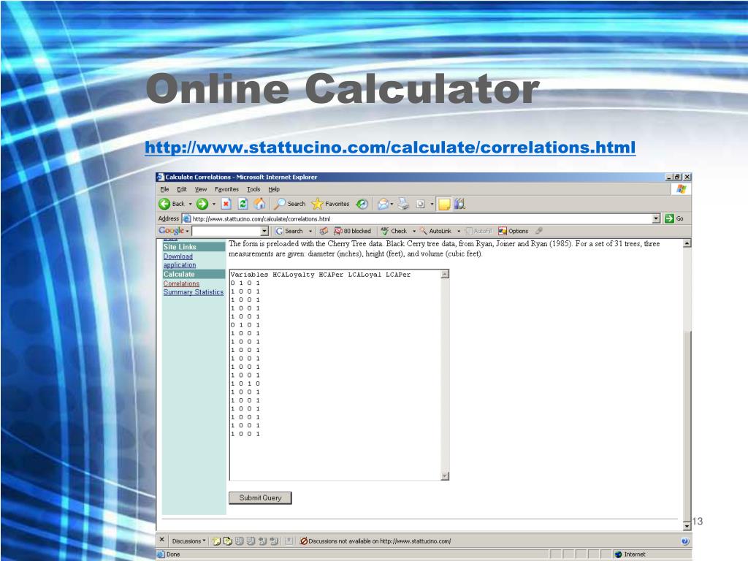
Task: Open the Correlations sidebar link
Action: coord(181,283)
